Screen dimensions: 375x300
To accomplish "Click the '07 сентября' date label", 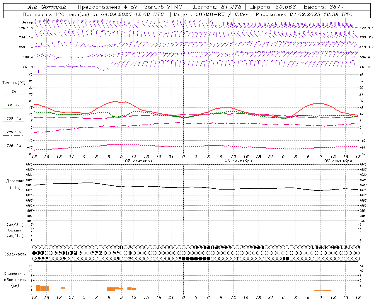I will (338, 161).
